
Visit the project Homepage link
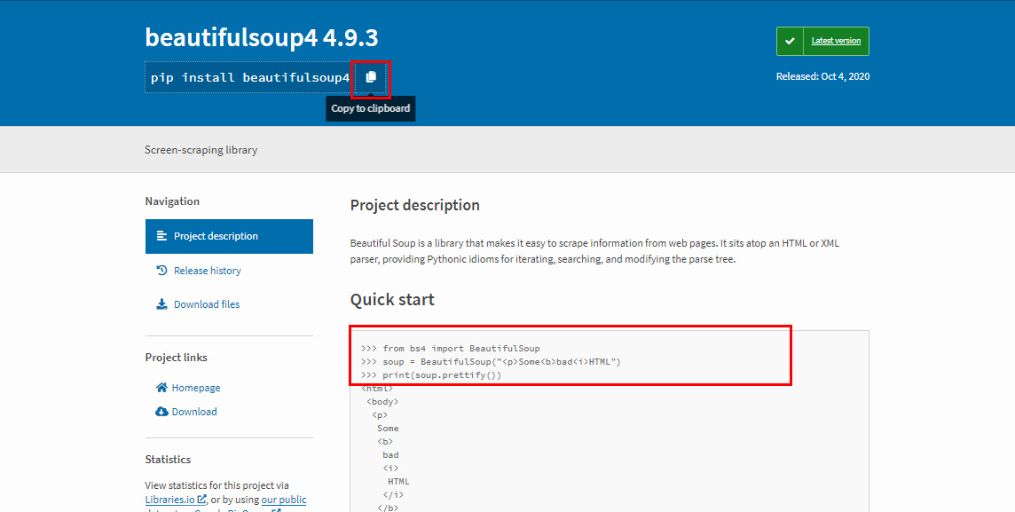[195, 388]
